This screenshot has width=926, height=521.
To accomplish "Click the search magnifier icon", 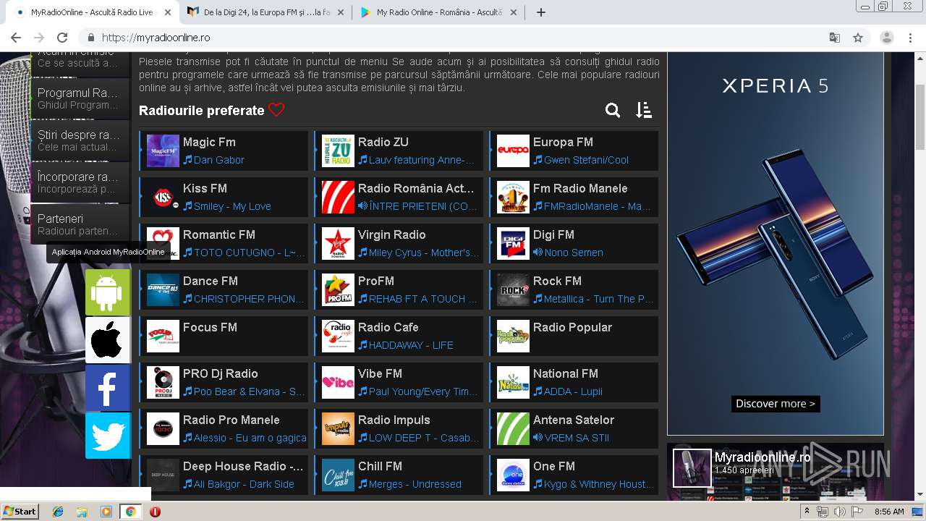I will (613, 110).
